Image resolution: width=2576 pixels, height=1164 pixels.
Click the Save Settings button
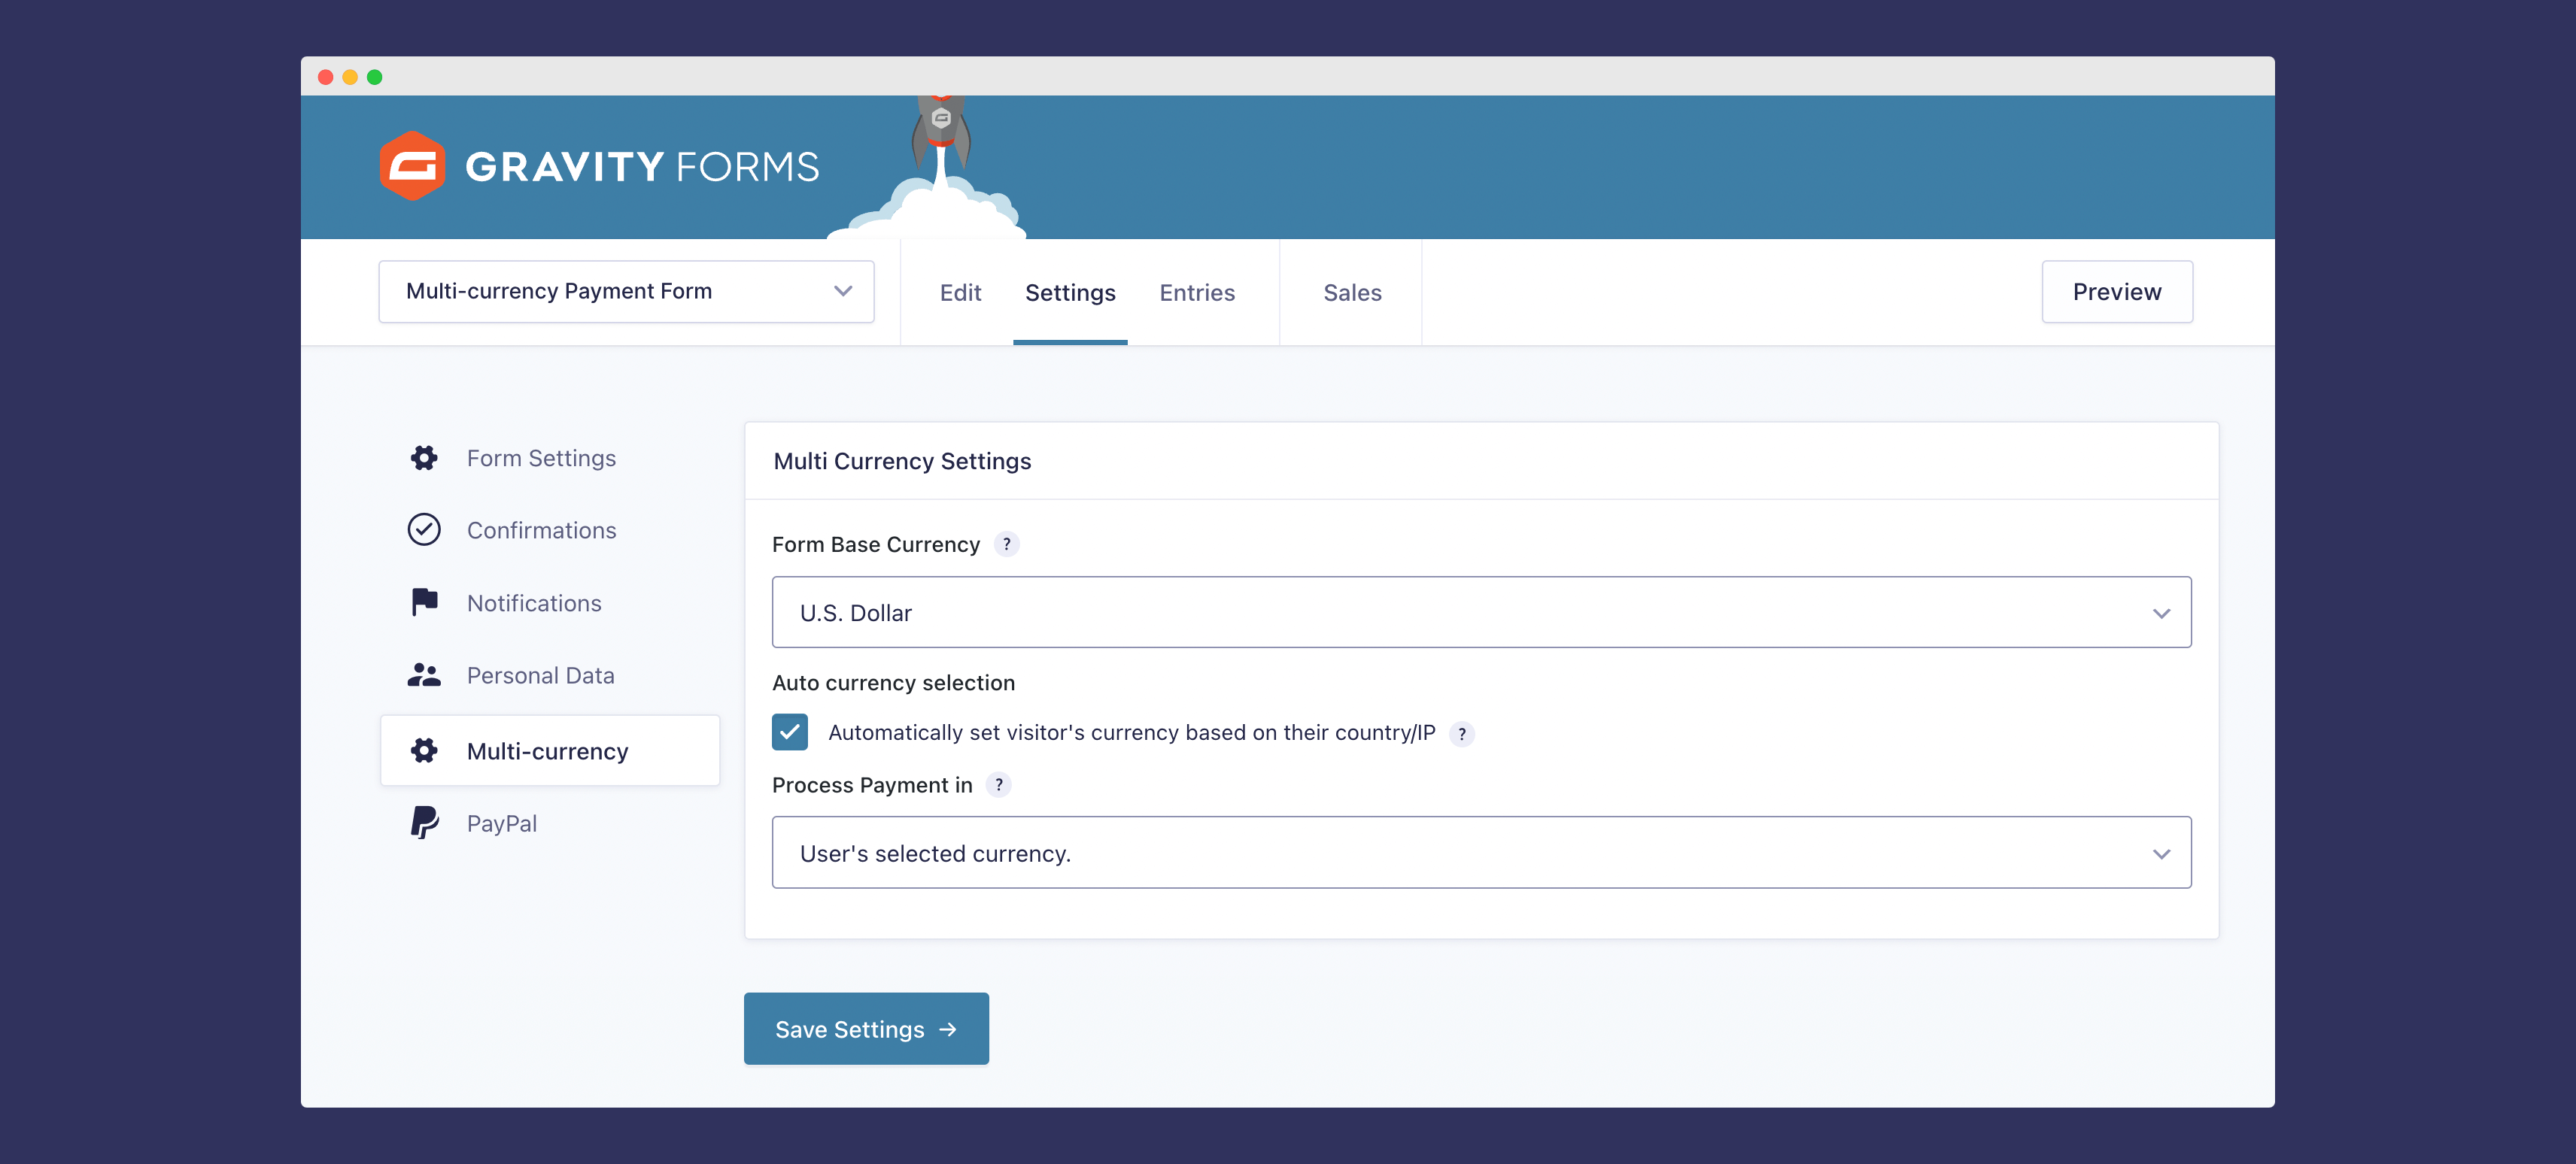point(866,1028)
